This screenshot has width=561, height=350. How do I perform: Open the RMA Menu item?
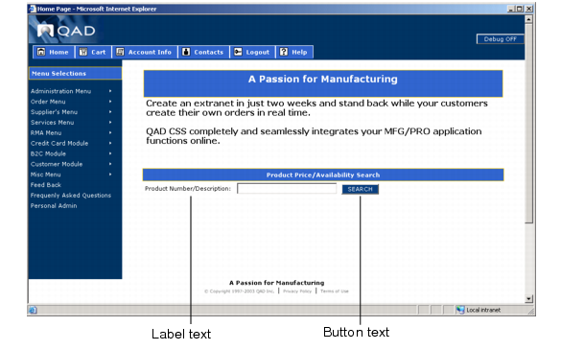click(46, 132)
